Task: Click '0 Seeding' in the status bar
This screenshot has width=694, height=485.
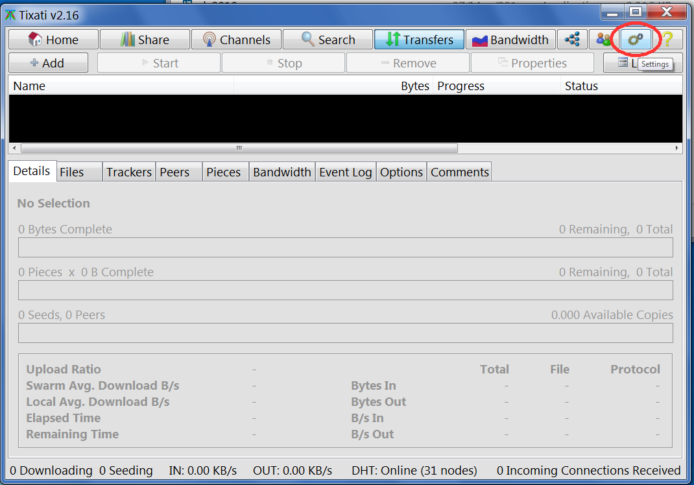Action: click(x=126, y=470)
